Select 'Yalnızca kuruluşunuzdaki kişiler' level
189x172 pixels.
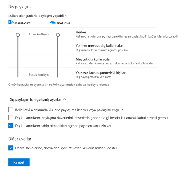[x=100, y=73]
